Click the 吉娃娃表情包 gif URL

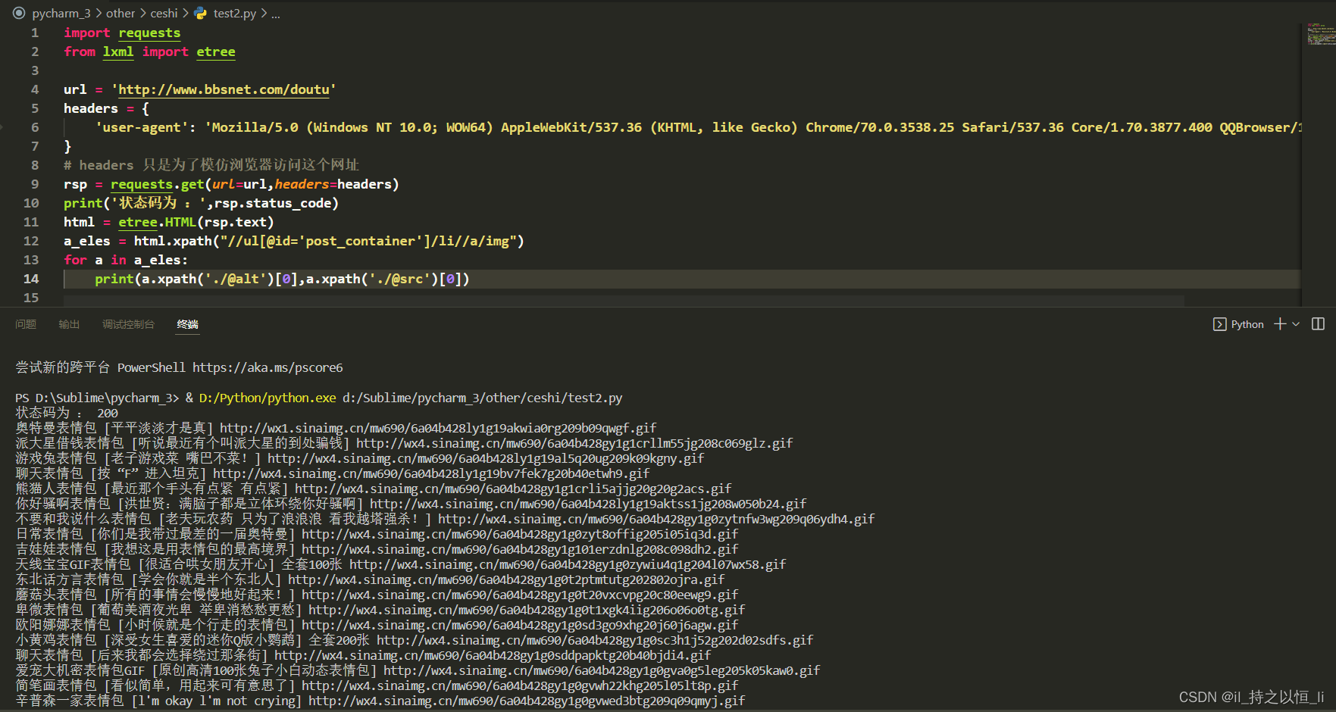pyautogui.click(x=520, y=549)
